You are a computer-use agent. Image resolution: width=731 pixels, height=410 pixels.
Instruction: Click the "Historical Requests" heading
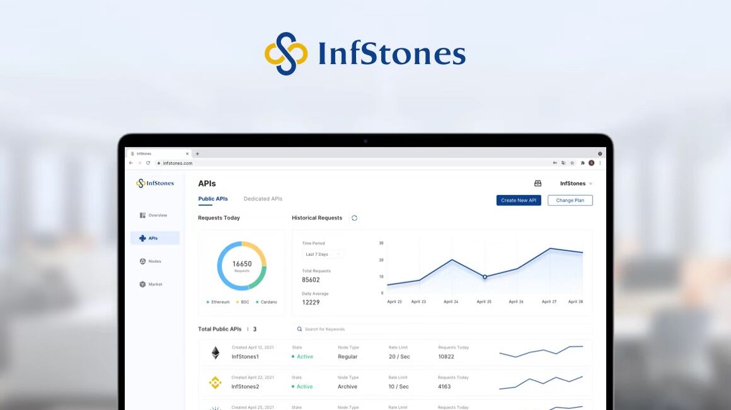click(317, 218)
